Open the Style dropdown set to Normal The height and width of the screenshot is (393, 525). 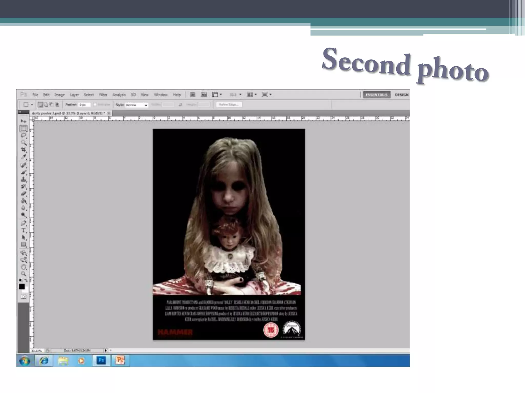[136, 105]
